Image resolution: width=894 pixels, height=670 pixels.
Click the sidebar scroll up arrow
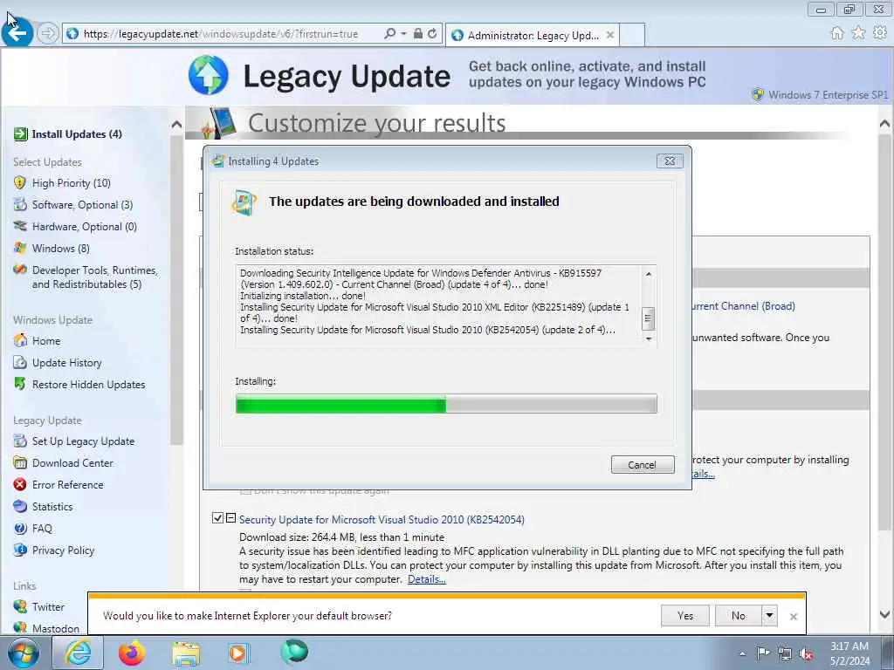176,125
